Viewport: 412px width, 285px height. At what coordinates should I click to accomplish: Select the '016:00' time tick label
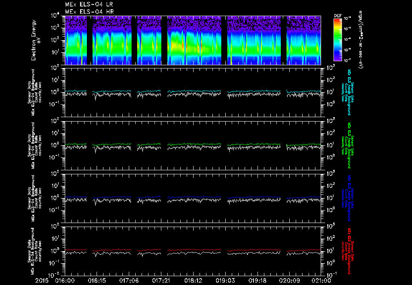click(x=65, y=281)
